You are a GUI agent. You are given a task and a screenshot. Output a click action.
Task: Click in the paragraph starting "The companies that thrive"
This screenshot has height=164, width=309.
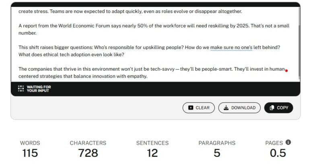coord(121,69)
